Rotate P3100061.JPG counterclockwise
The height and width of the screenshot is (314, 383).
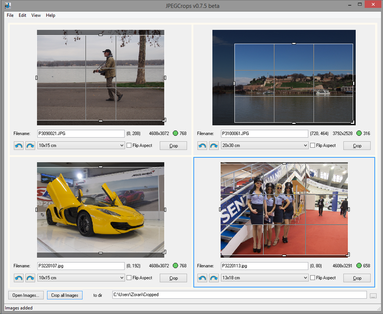202,146
